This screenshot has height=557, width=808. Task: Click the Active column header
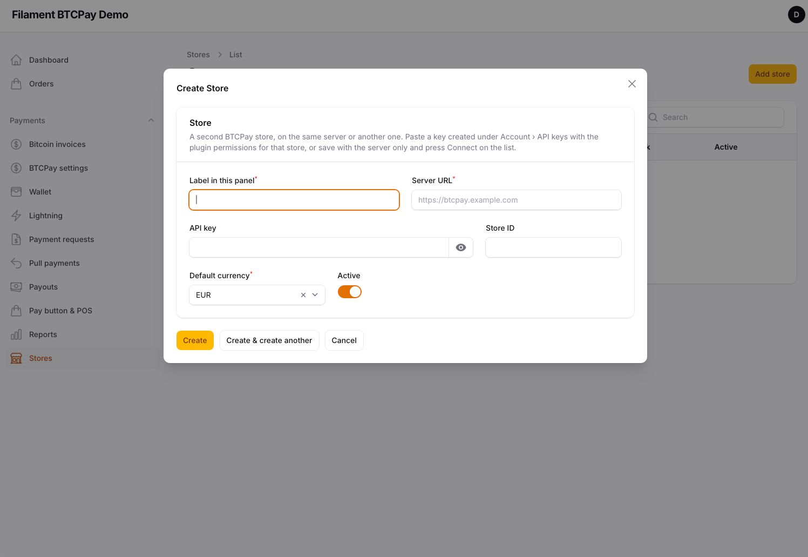click(x=726, y=147)
